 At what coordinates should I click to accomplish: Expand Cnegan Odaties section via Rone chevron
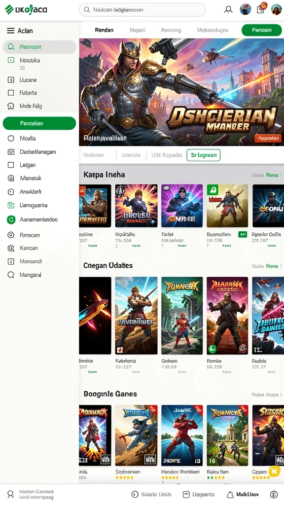point(281,266)
